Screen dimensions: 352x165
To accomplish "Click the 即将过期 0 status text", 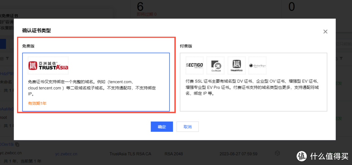I will [x=147, y=14].
